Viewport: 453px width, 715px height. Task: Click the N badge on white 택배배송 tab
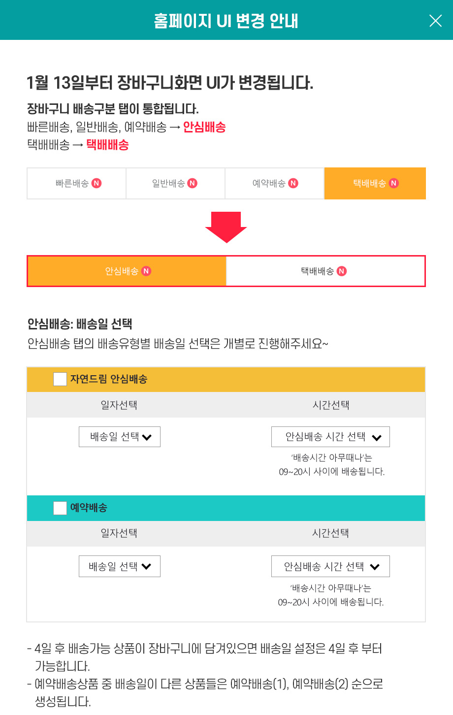[x=342, y=271]
